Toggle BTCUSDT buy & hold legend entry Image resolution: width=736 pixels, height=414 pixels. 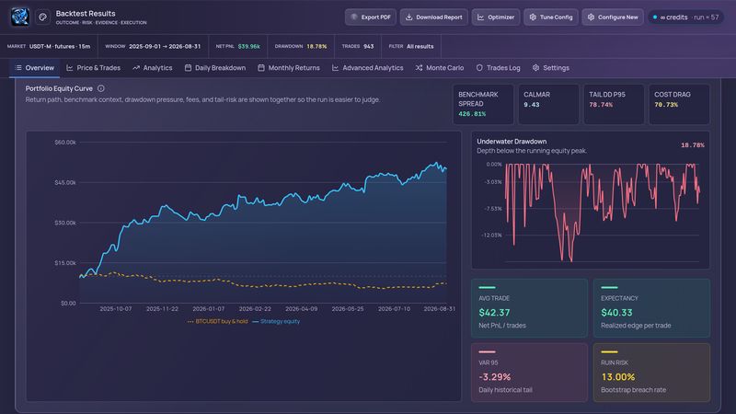[x=217, y=321]
